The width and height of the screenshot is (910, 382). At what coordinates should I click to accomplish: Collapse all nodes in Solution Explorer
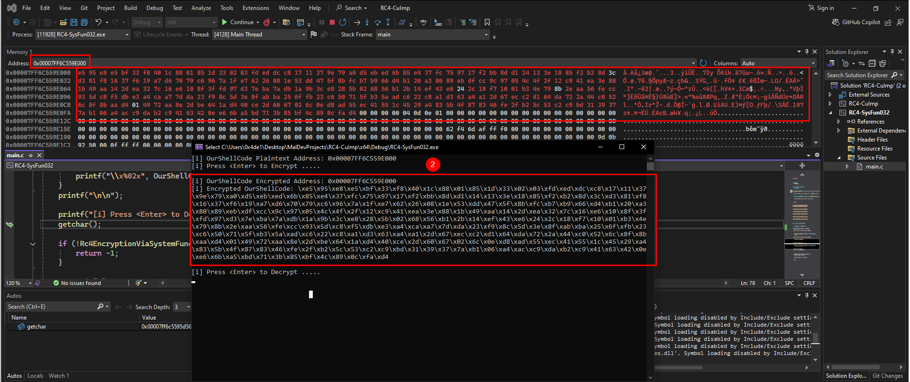pyautogui.click(x=872, y=63)
